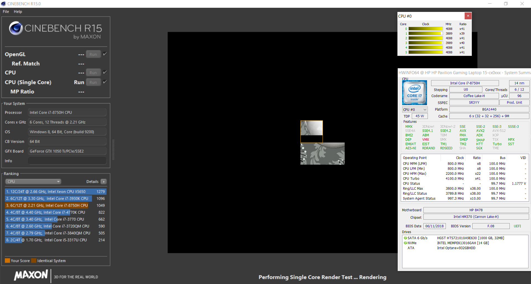Close the CPU #0 clock popup
Image resolution: width=531 pixels, height=284 pixels.
click(468, 16)
